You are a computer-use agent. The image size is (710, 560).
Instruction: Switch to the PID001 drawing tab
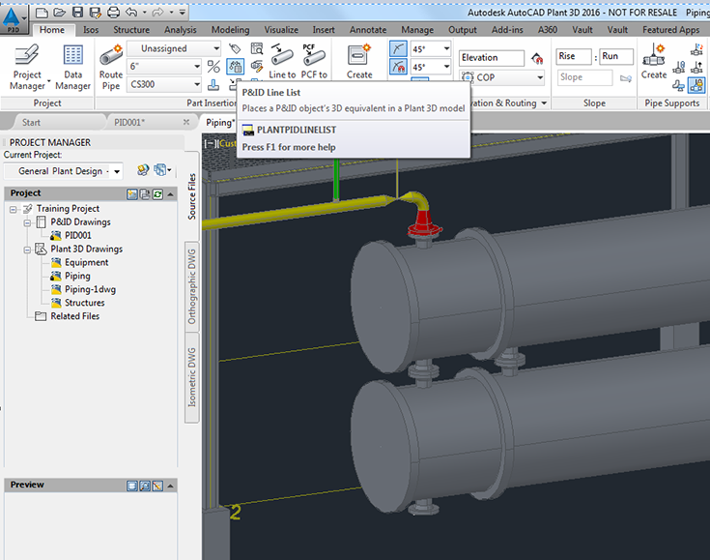click(129, 123)
